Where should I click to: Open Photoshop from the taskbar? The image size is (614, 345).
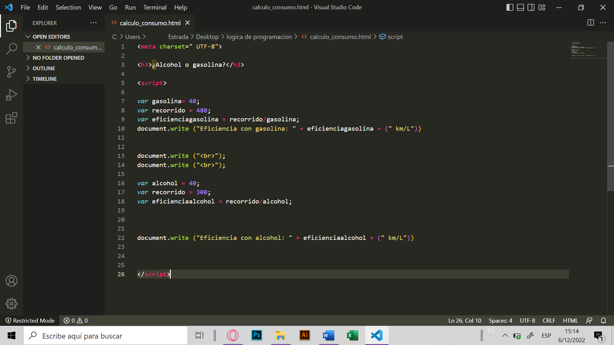(x=257, y=335)
